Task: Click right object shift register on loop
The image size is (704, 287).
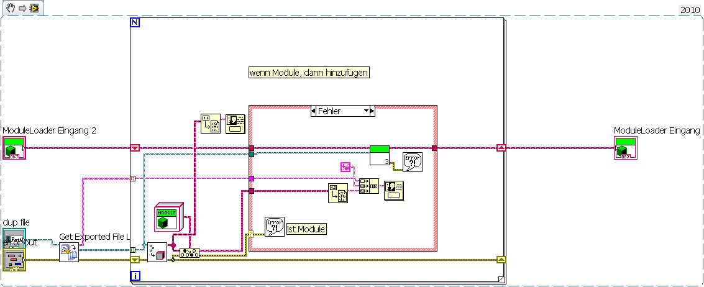Action: click(x=501, y=148)
